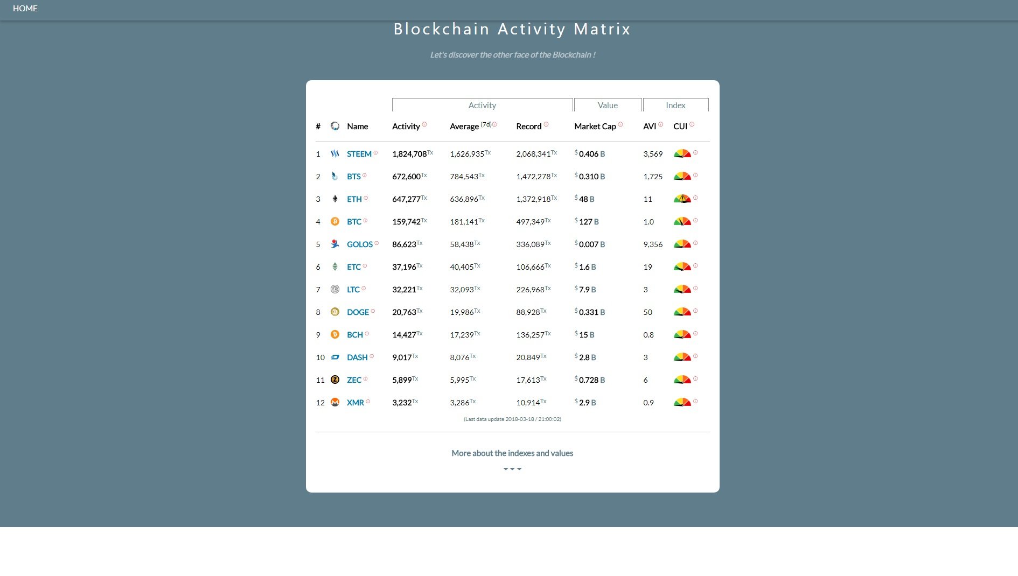Click the CUI gauge icon for DASH

[682, 357]
